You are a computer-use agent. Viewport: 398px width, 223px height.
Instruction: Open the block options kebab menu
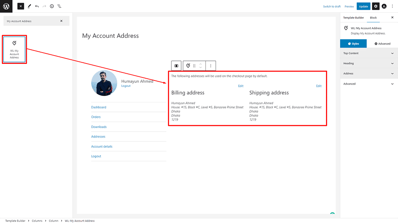point(210,65)
